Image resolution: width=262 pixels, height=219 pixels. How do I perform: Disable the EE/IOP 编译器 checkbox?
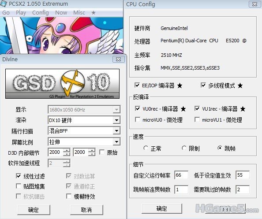coord(137,85)
